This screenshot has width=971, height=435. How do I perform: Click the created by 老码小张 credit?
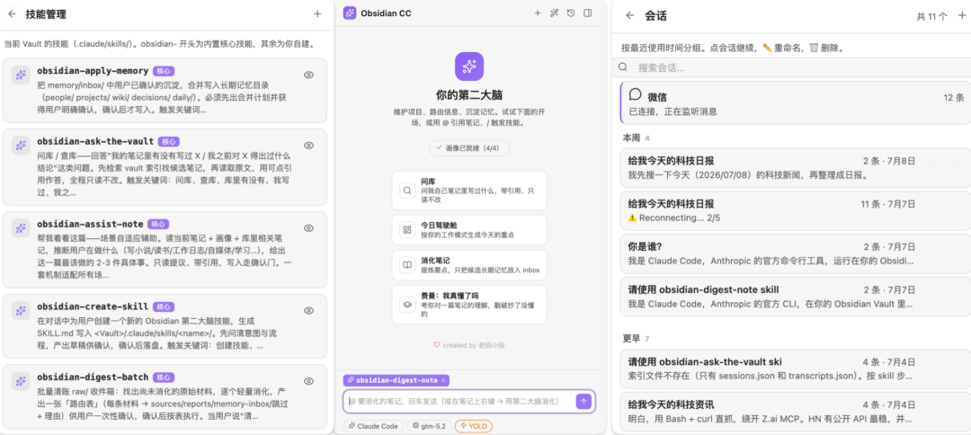pos(468,345)
